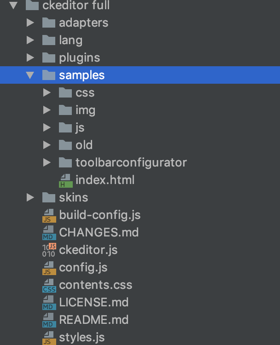Collapse the ckeditor full root arrow
Viewport: 280px width, 345px height.
point(13,6)
